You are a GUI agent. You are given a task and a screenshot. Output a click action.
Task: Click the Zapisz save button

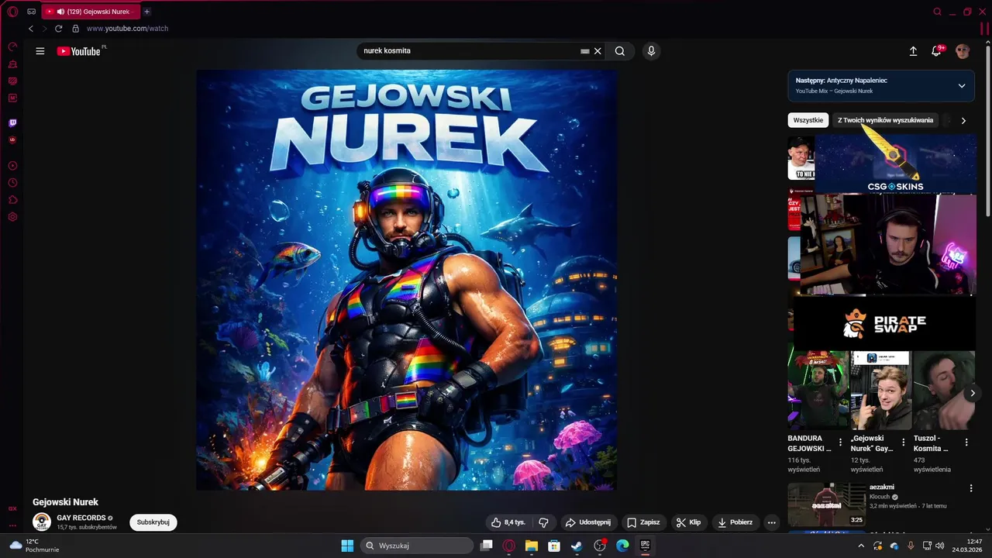[x=643, y=522]
